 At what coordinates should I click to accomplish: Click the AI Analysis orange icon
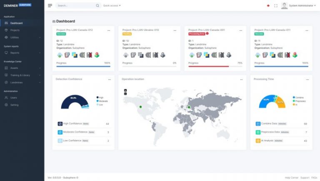click(258, 141)
